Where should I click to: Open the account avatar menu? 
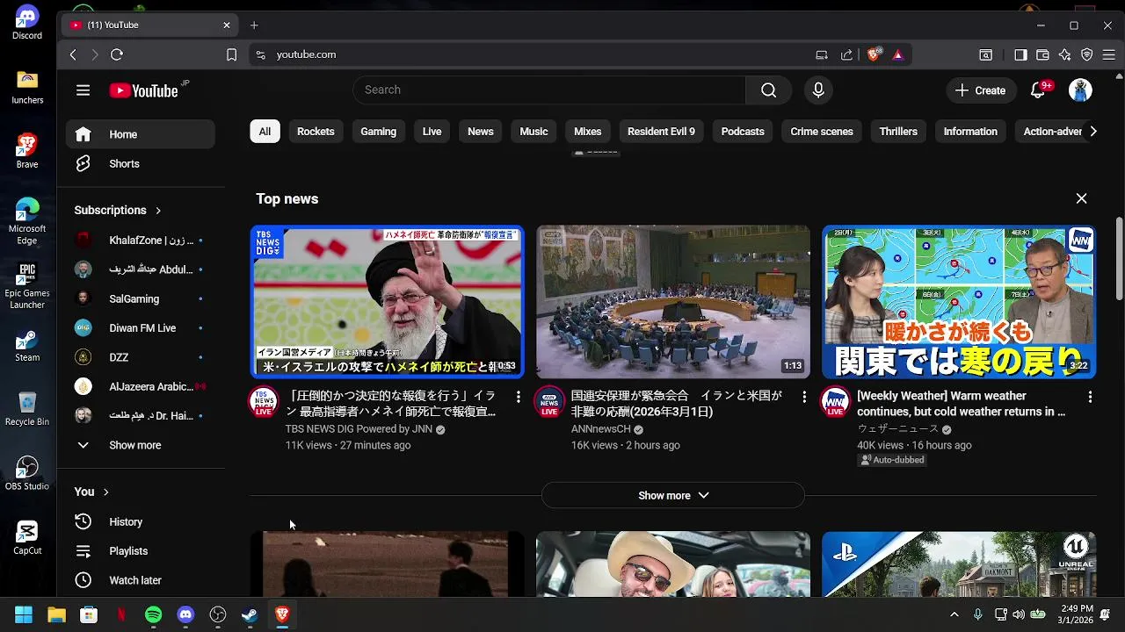[1080, 90]
